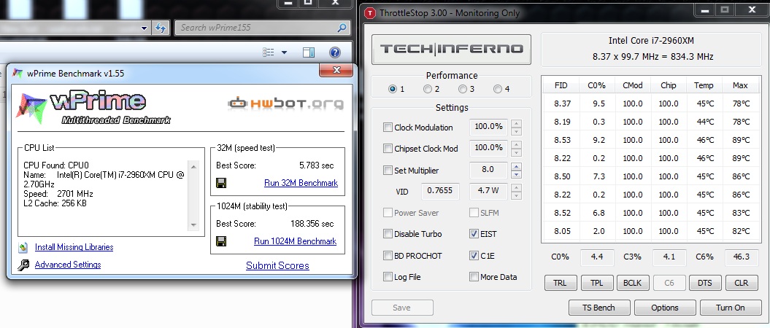Decrease the Chipset Clock Mod percentage stepper
770x328 pixels.
point(516,152)
